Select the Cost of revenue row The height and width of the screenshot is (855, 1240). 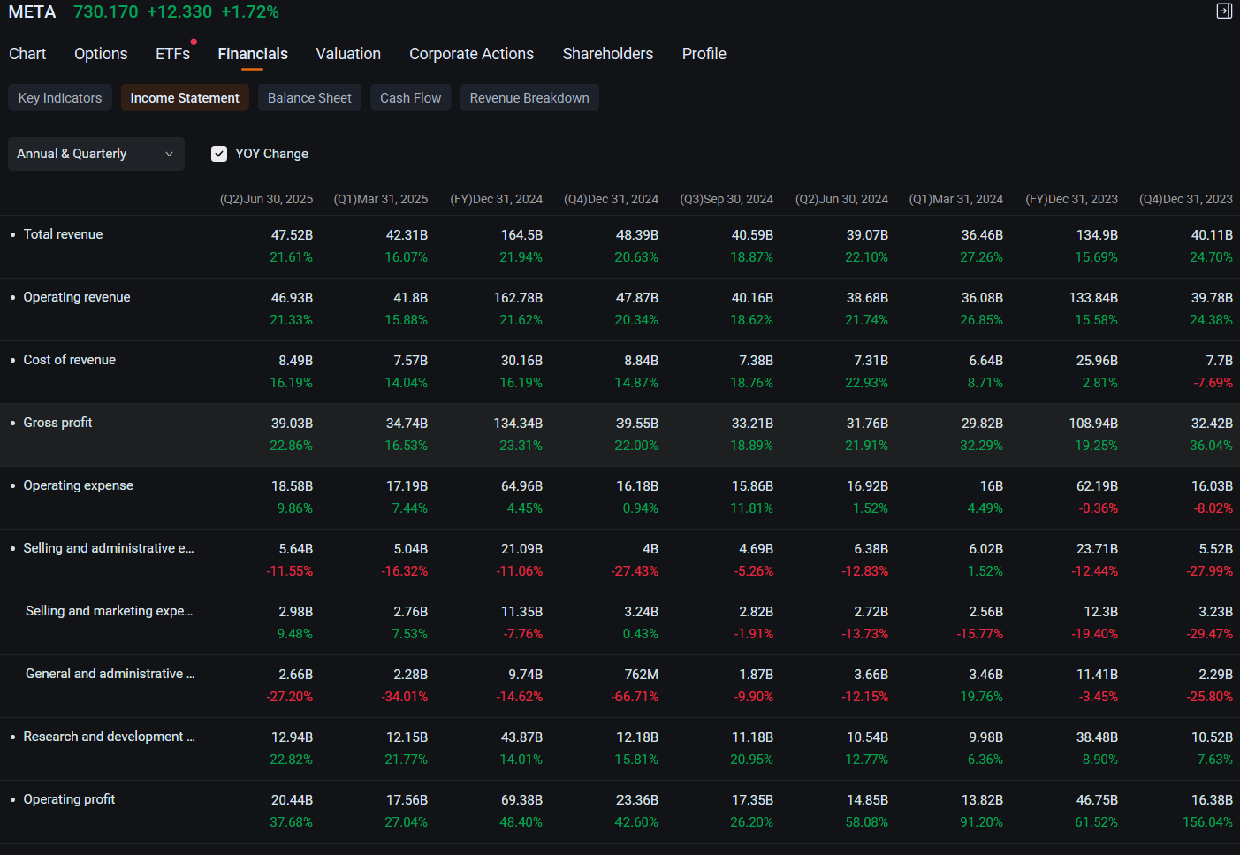pyautogui.click(x=620, y=372)
